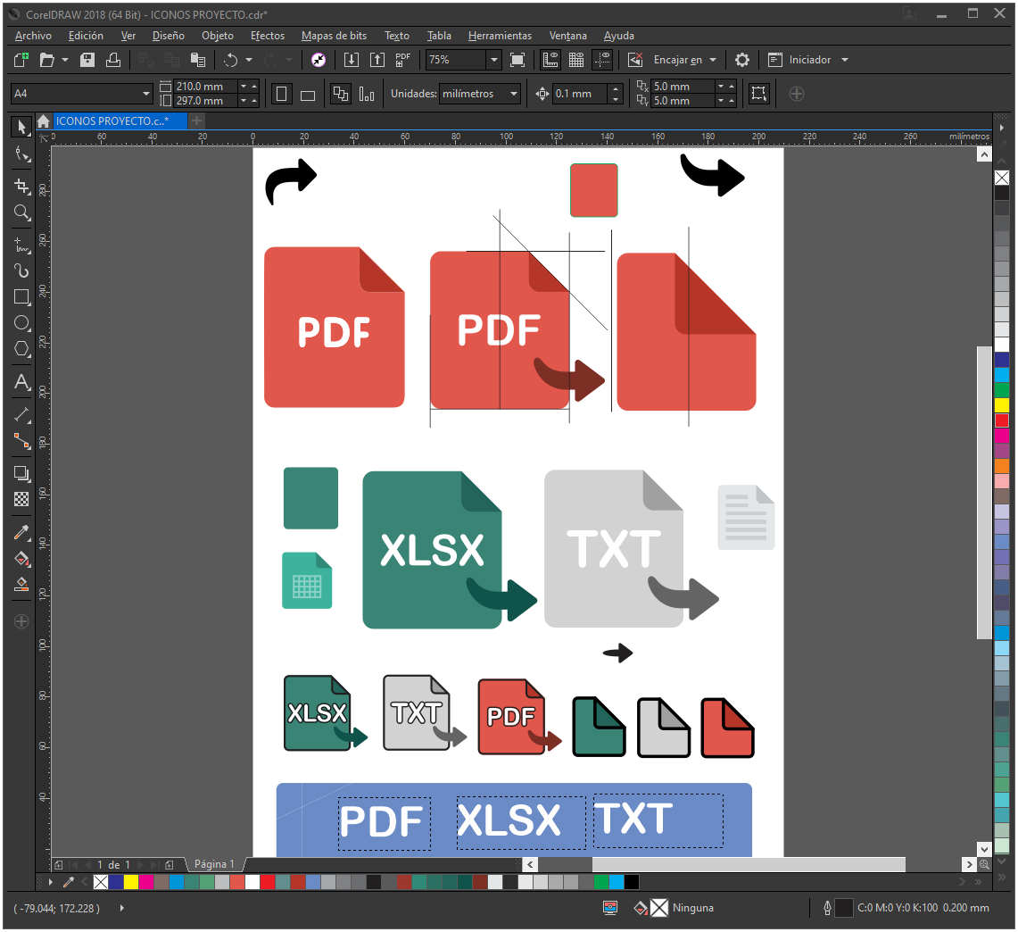Expand the color palette flyout arrow

tap(50, 882)
